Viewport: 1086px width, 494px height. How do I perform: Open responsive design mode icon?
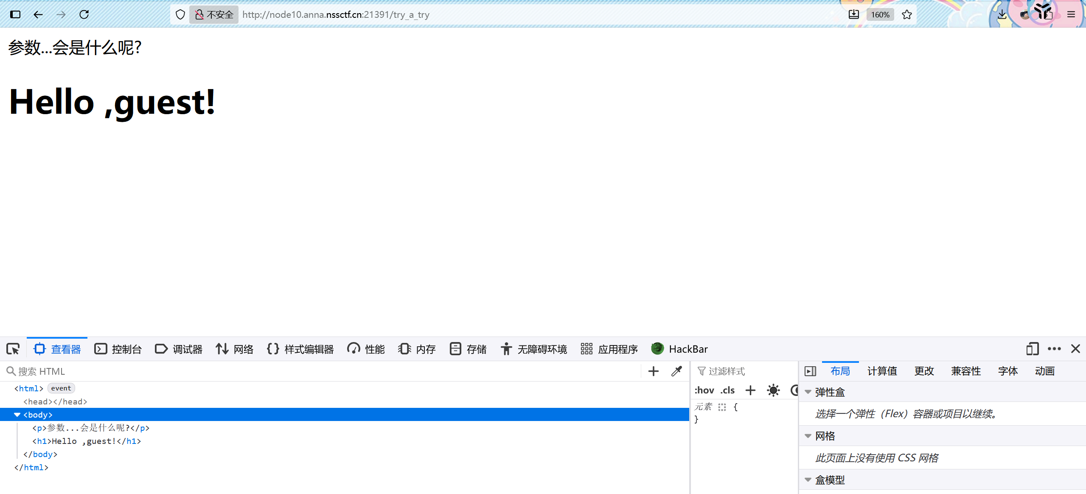click(1032, 349)
